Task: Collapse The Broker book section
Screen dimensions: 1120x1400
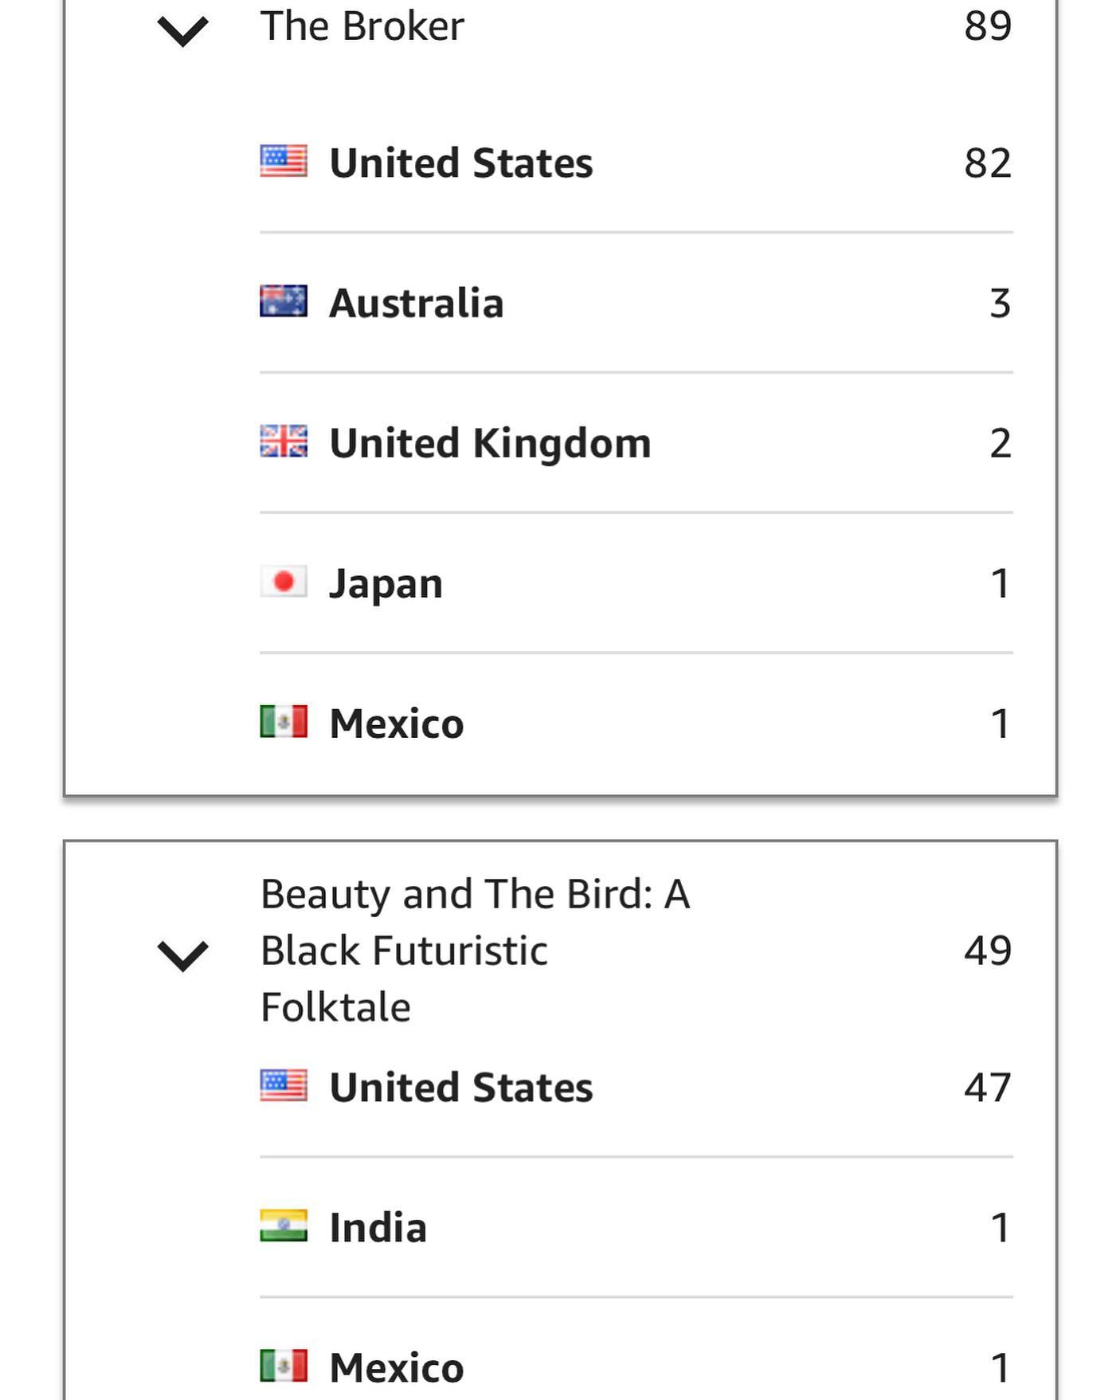Action: click(x=183, y=30)
